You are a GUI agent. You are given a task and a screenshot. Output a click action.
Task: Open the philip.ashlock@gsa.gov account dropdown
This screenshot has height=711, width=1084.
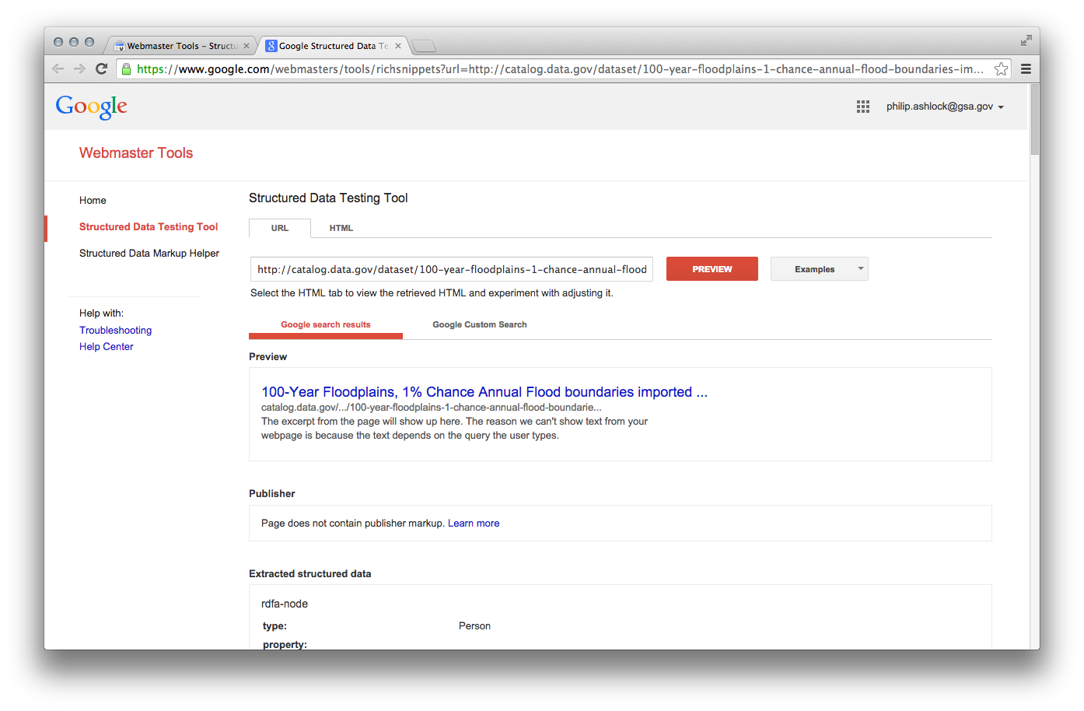[x=945, y=107]
